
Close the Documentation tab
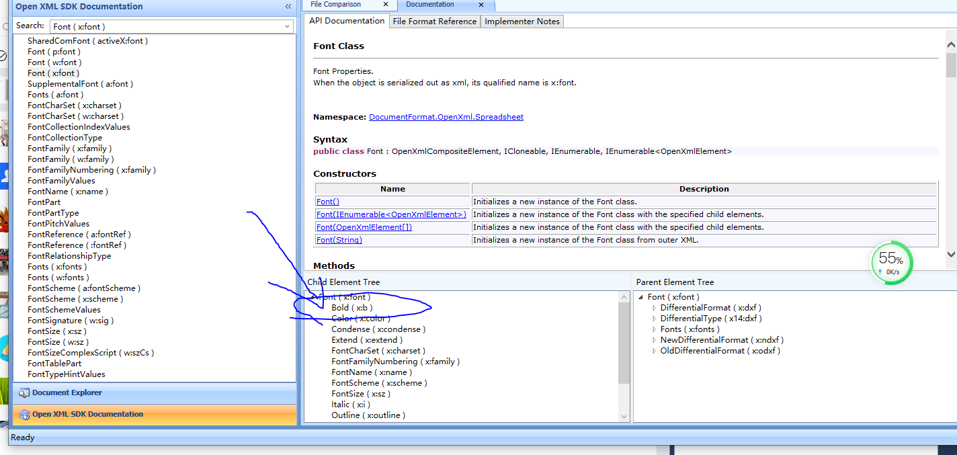[481, 4]
